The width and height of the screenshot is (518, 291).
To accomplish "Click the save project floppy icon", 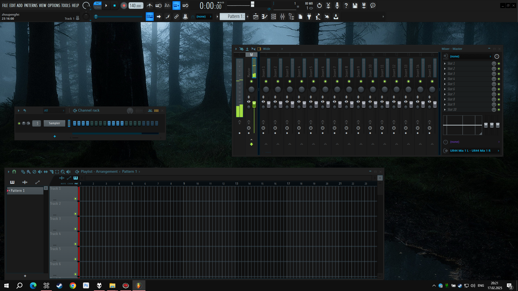I will pyautogui.click(x=355, y=5).
